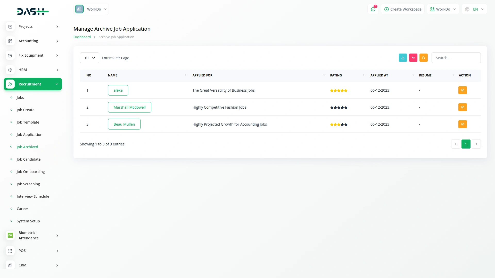Expand the Biometric Attendance chevron
Image resolution: width=495 pixels, height=278 pixels.
pyautogui.click(x=57, y=236)
